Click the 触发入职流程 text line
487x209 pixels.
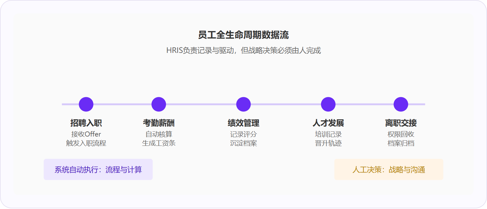(x=86, y=143)
